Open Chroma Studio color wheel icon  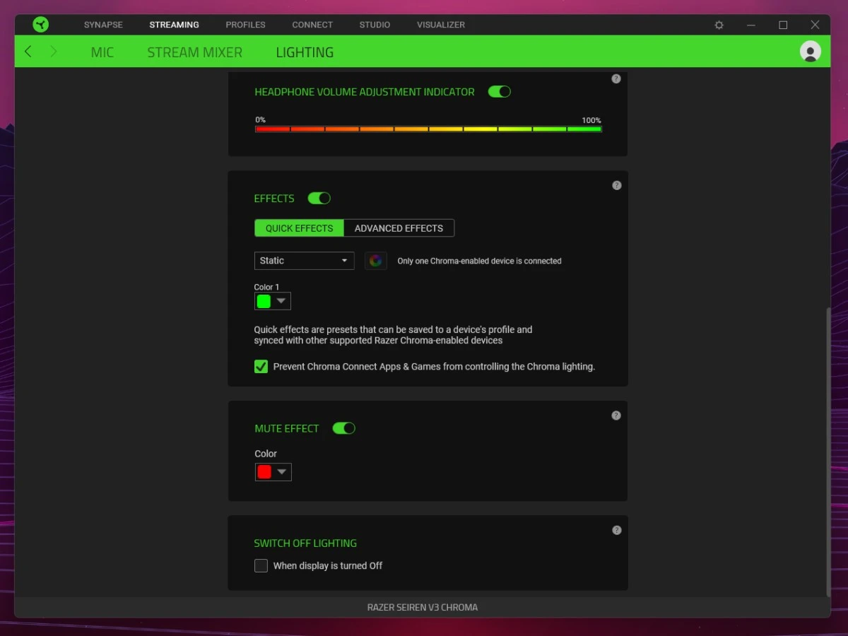tap(375, 261)
